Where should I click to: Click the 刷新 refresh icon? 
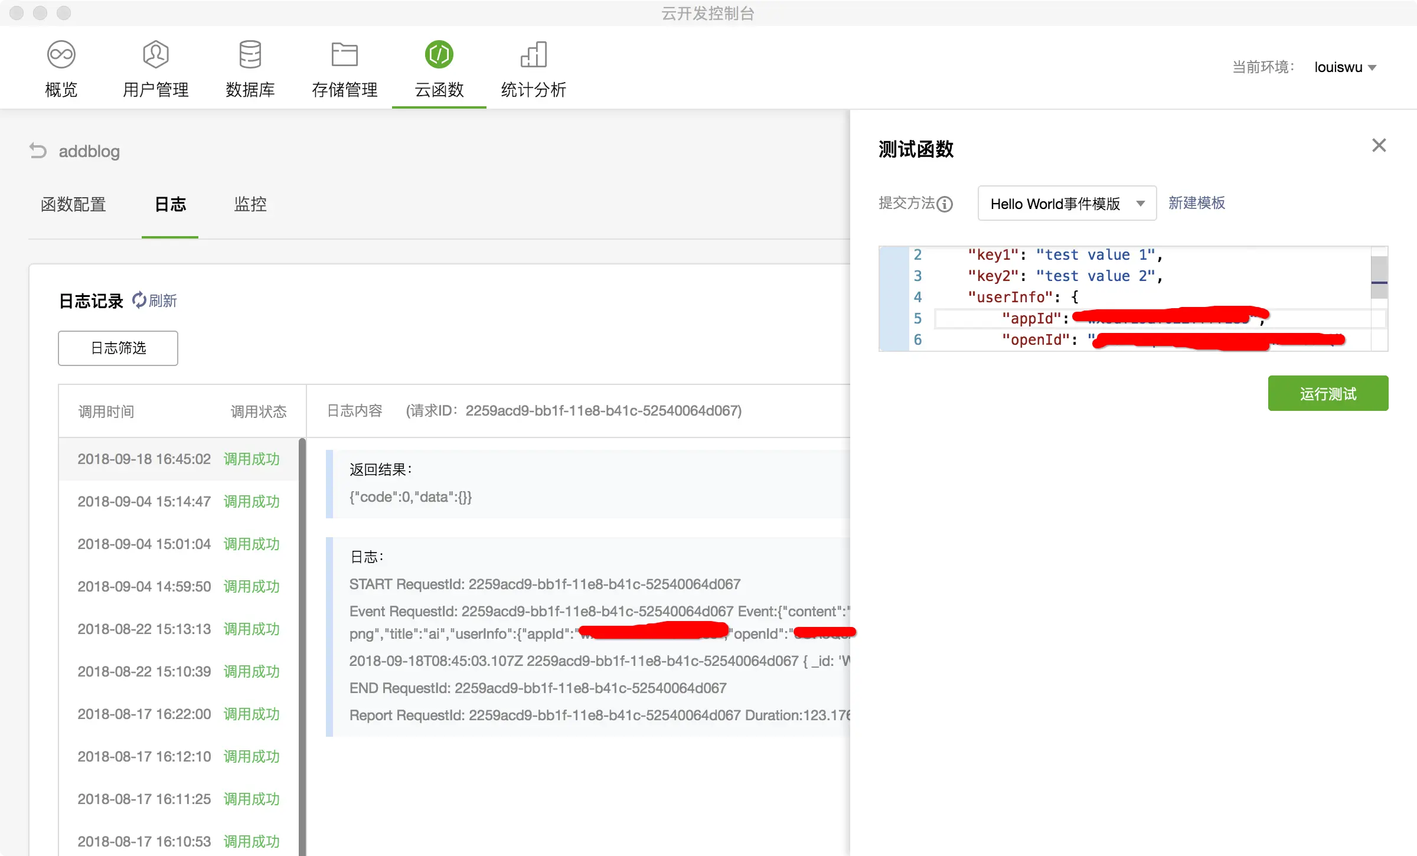coord(139,300)
